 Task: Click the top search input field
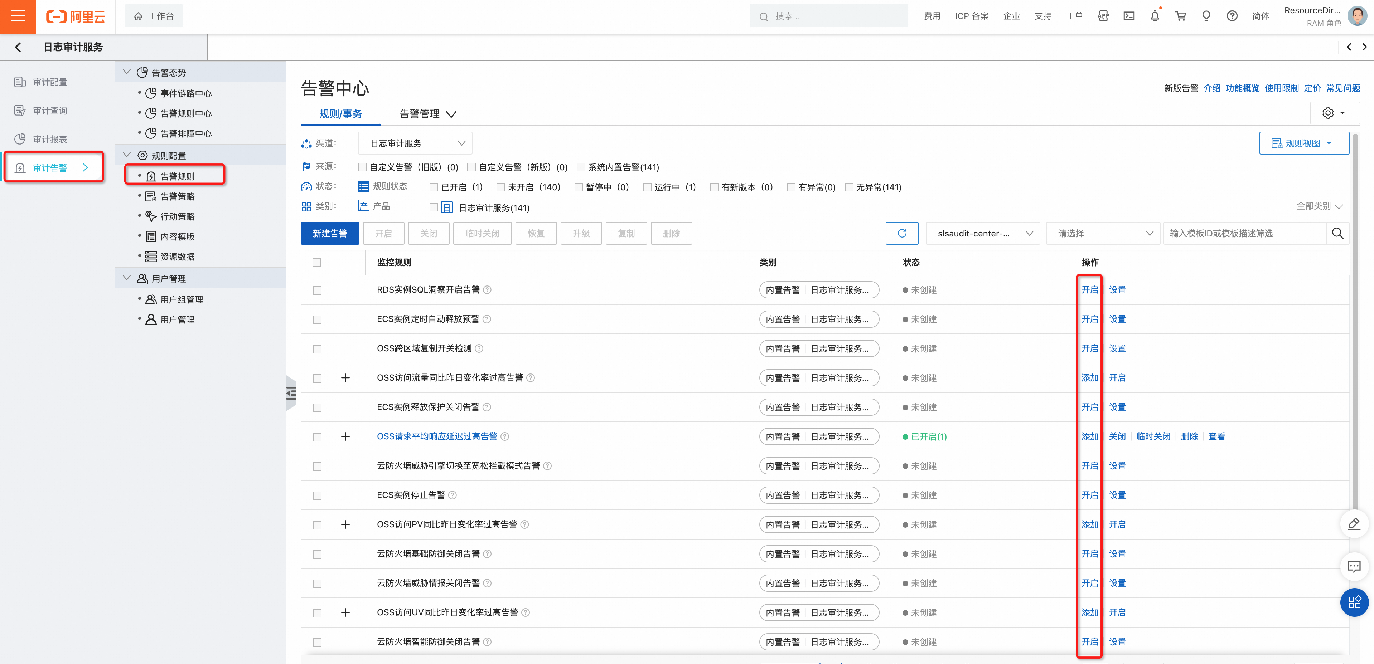828,16
